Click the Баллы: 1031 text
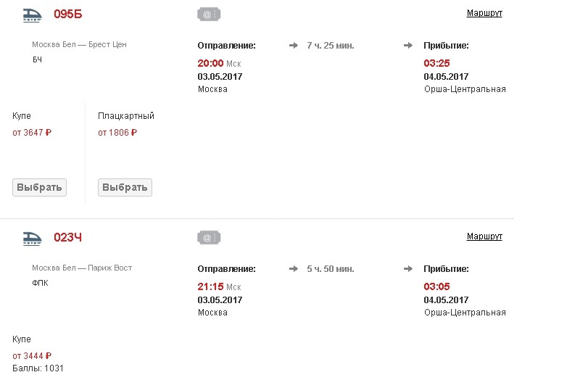The image size is (567, 388). click(x=38, y=368)
